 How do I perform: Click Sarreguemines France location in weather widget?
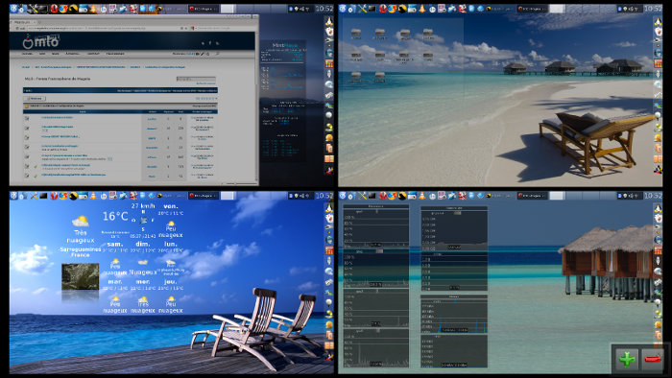pyautogui.click(x=80, y=251)
